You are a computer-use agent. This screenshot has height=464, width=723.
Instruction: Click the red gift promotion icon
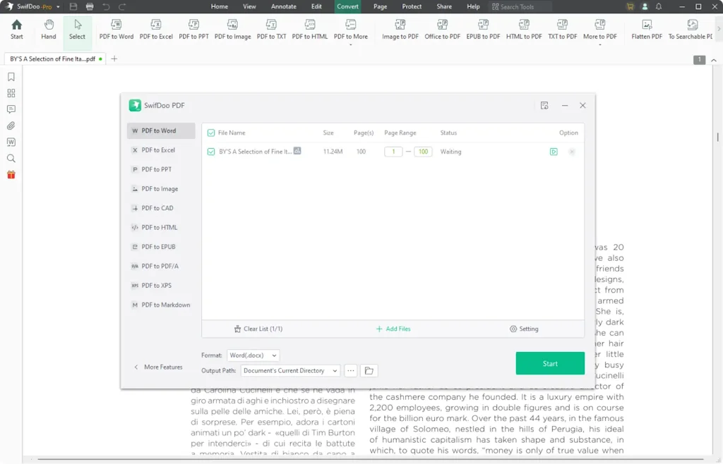(x=11, y=174)
